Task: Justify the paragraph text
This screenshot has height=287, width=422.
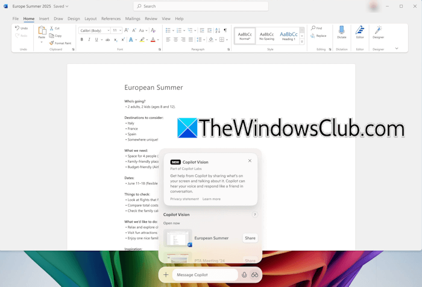Action: click(x=191, y=40)
